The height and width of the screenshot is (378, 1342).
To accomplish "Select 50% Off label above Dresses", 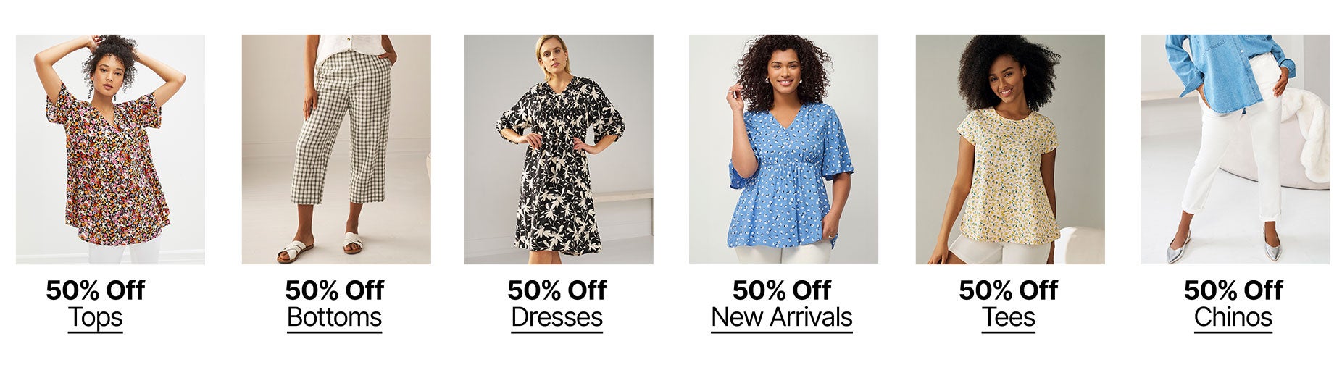I will click(557, 290).
